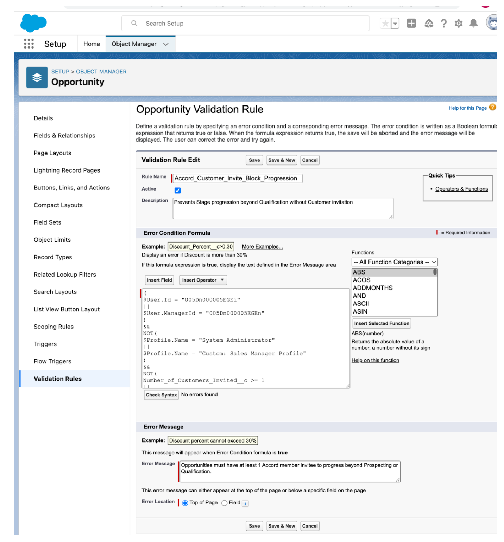This screenshot has width=504, height=542.
Task: Select the Top of Page radio button
Action: 185,503
